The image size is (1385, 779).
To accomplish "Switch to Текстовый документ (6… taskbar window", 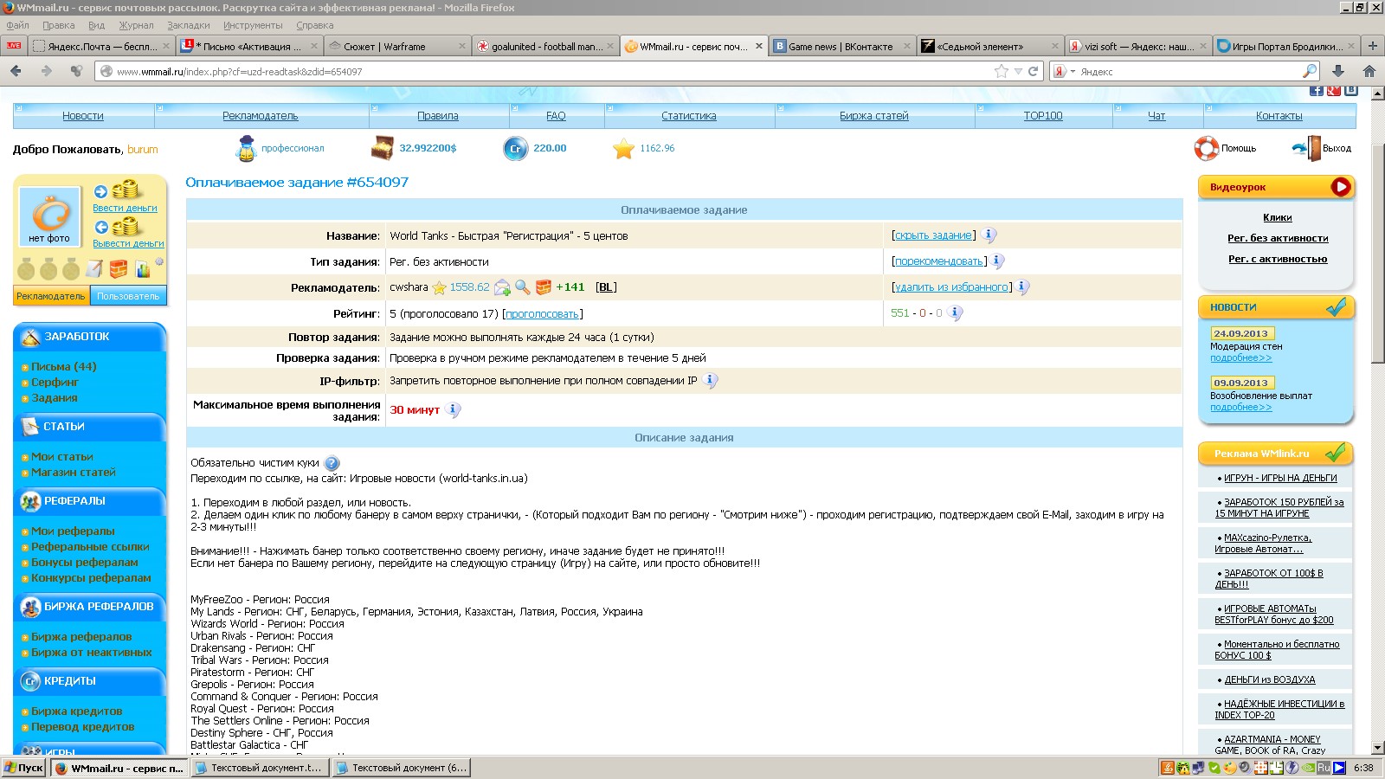I will click(x=402, y=768).
